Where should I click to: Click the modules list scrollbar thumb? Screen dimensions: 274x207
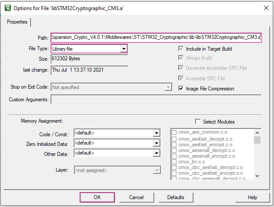[257, 140]
